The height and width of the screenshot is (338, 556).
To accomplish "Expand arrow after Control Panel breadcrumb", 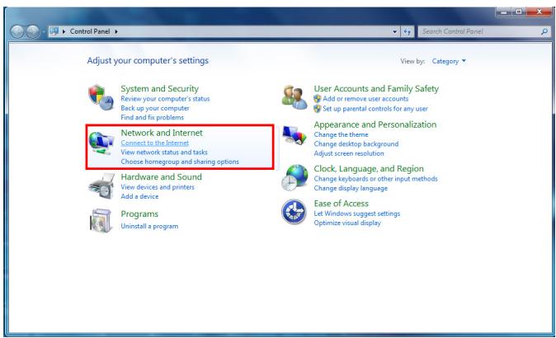I will (116, 31).
